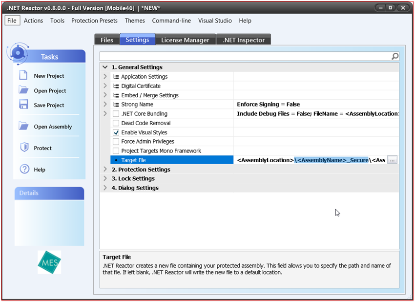Select the Target File row label
The image size is (415, 302).
pyautogui.click(x=133, y=160)
